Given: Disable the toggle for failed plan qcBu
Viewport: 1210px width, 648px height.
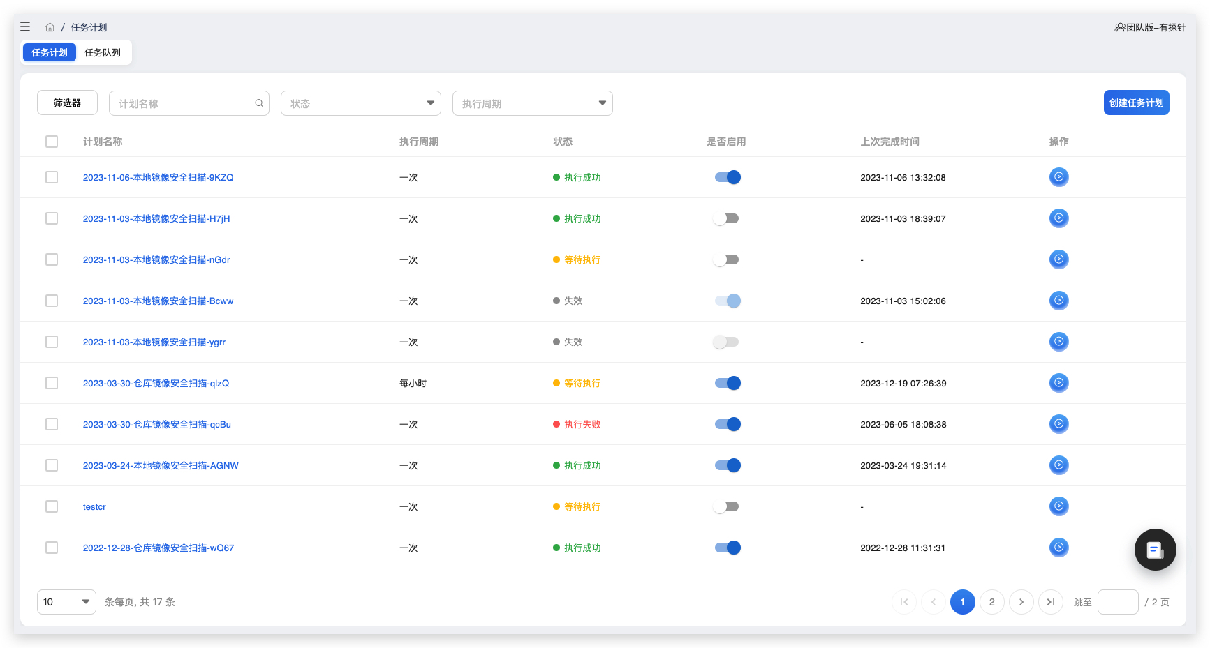Looking at the screenshot, I should 727,424.
